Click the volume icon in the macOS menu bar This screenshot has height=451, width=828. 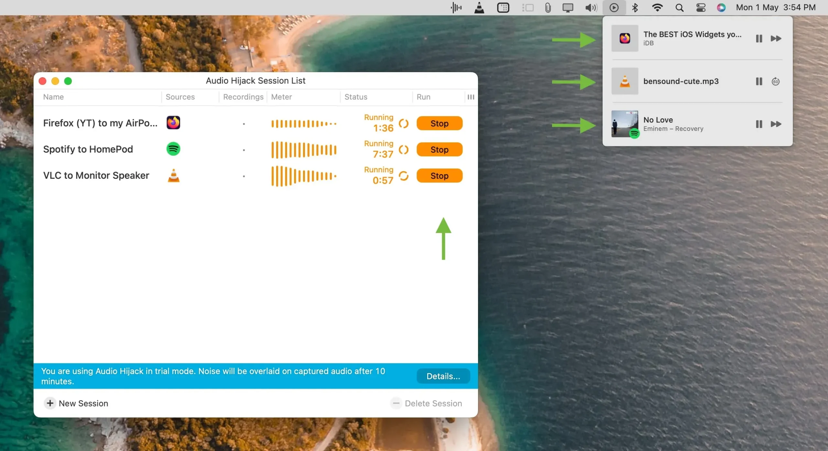pos(590,7)
